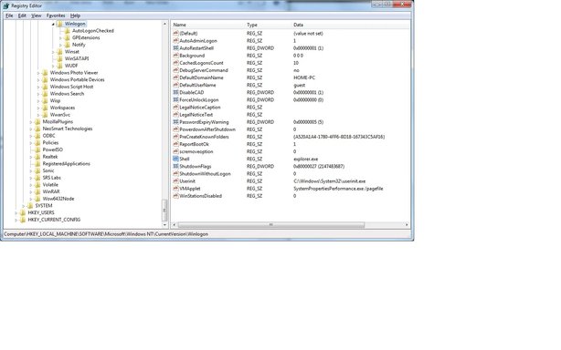Select the Workspaces key
This screenshot has width=561, height=350.
point(63,108)
